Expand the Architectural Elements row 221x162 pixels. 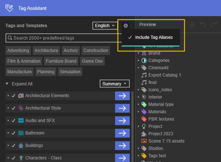(8, 96)
